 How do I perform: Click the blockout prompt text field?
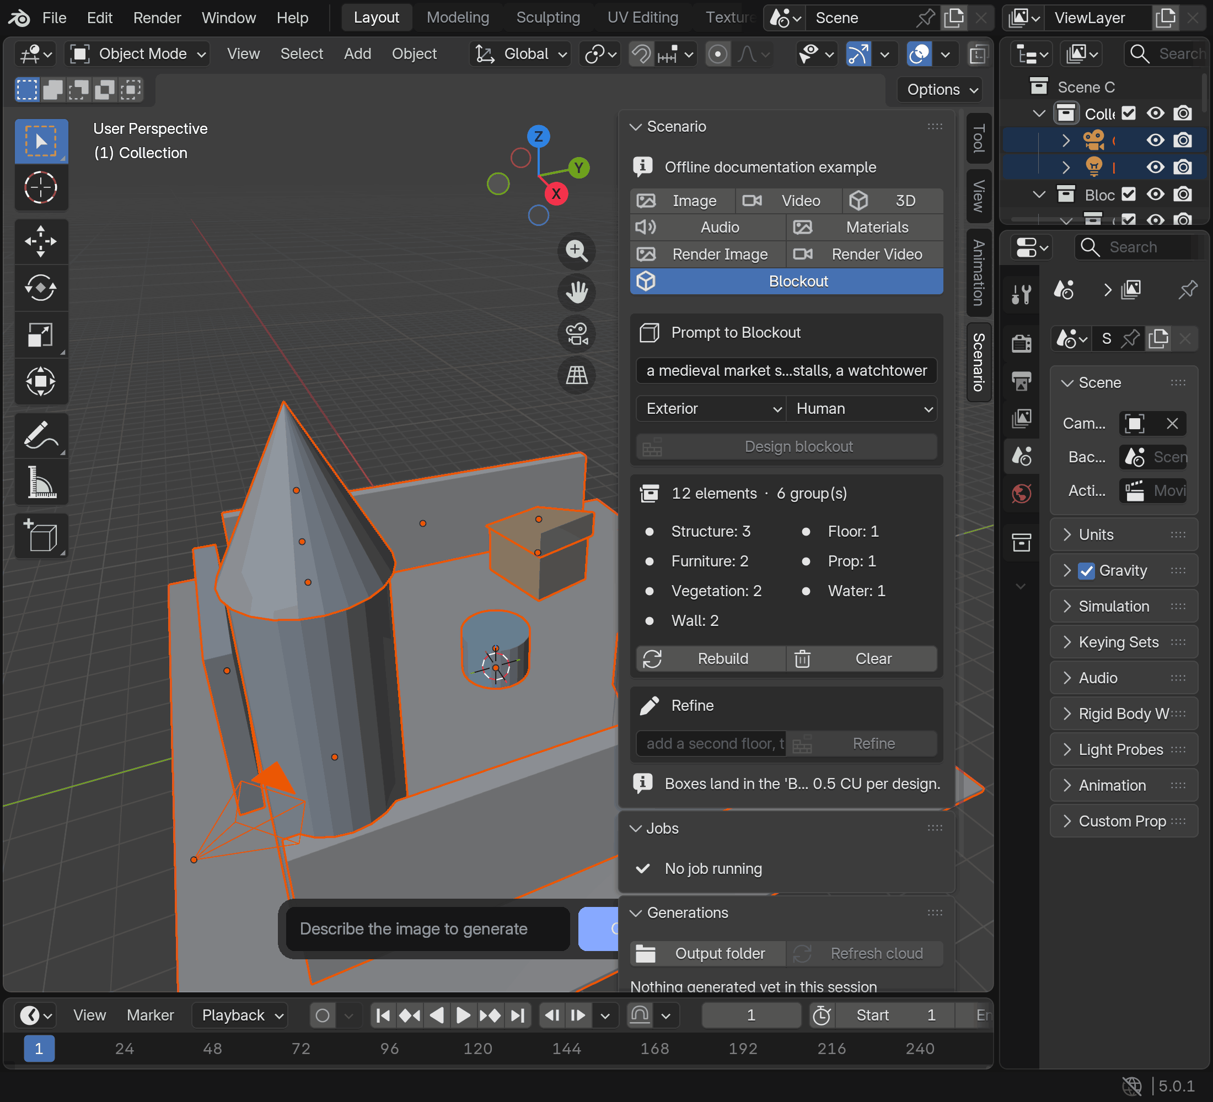coord(786,371)
